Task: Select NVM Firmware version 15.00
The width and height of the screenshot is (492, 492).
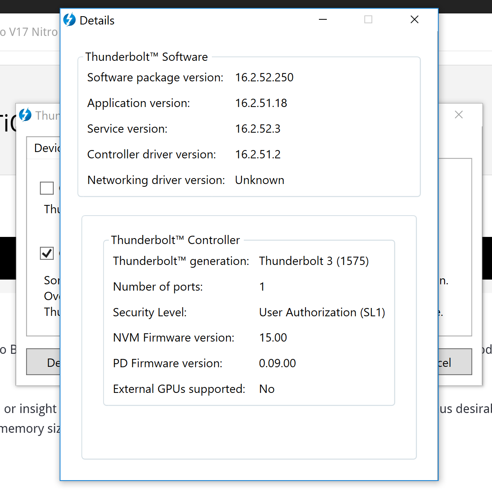Action: point(273,338)
